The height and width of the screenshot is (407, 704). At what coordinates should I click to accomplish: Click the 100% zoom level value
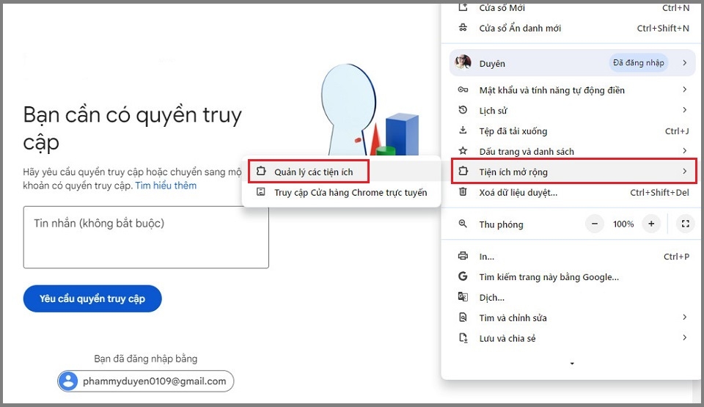pyautogui.click(x=623, y=224)
